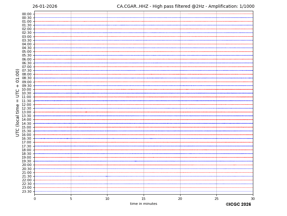Select the blue event on the 19:30 trace
Viewport: 287px width, 216px height.
(136, 161)
